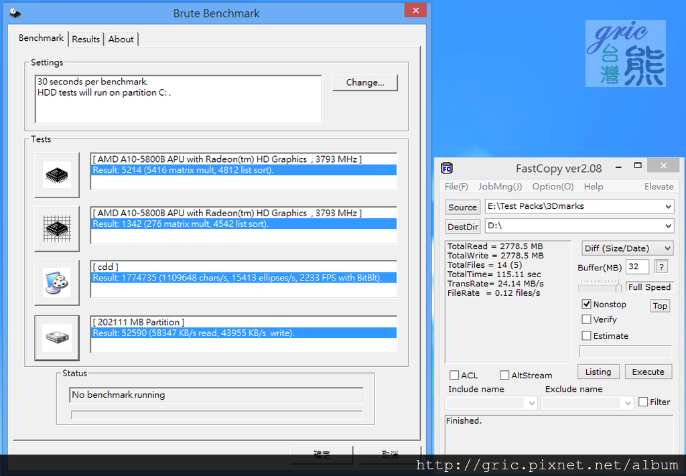Click the Listing button

point(598,372)
